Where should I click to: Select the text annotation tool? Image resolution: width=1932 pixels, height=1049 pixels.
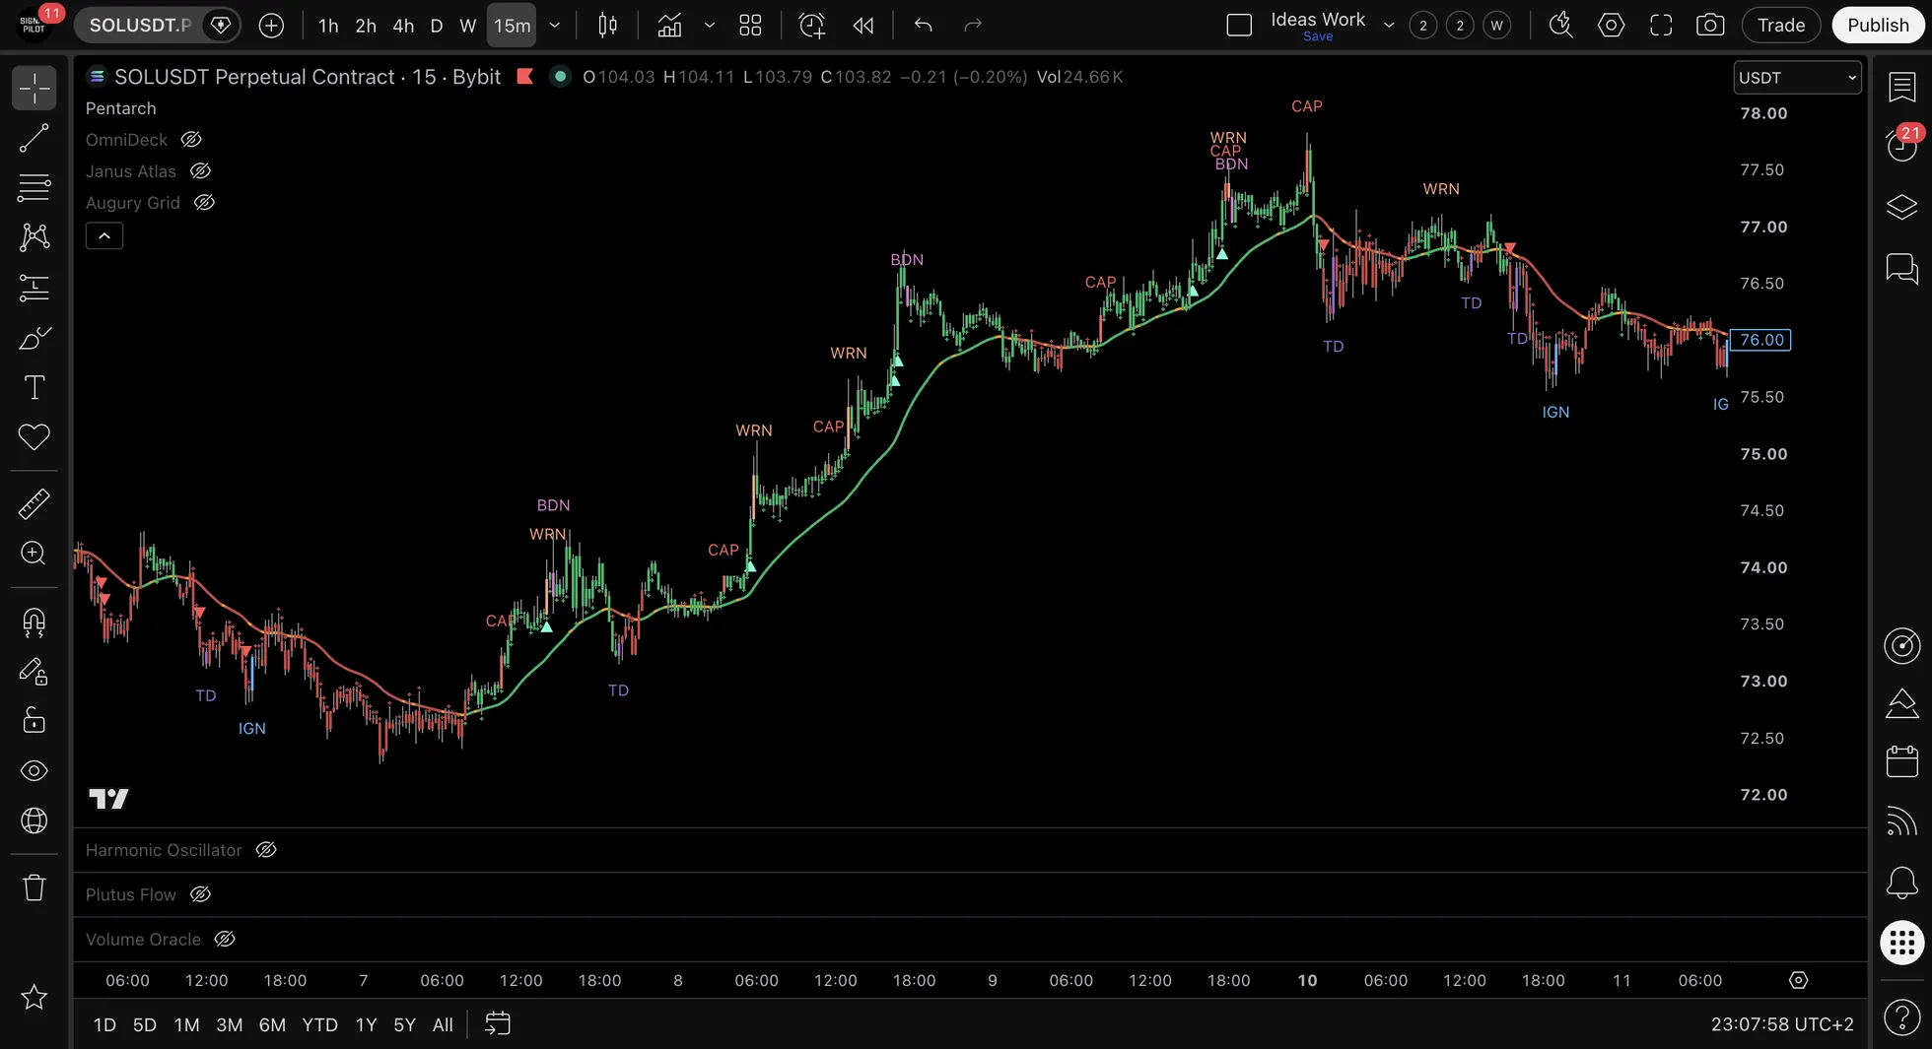pyautogui.click(x=34, y=387)
